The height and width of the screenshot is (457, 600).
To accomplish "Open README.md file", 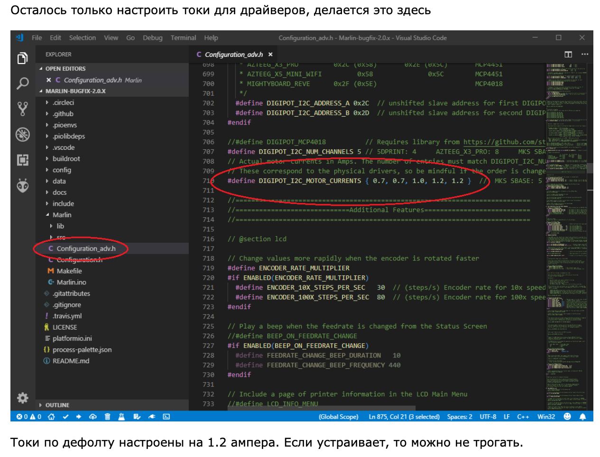I will [x=71, y=361].
